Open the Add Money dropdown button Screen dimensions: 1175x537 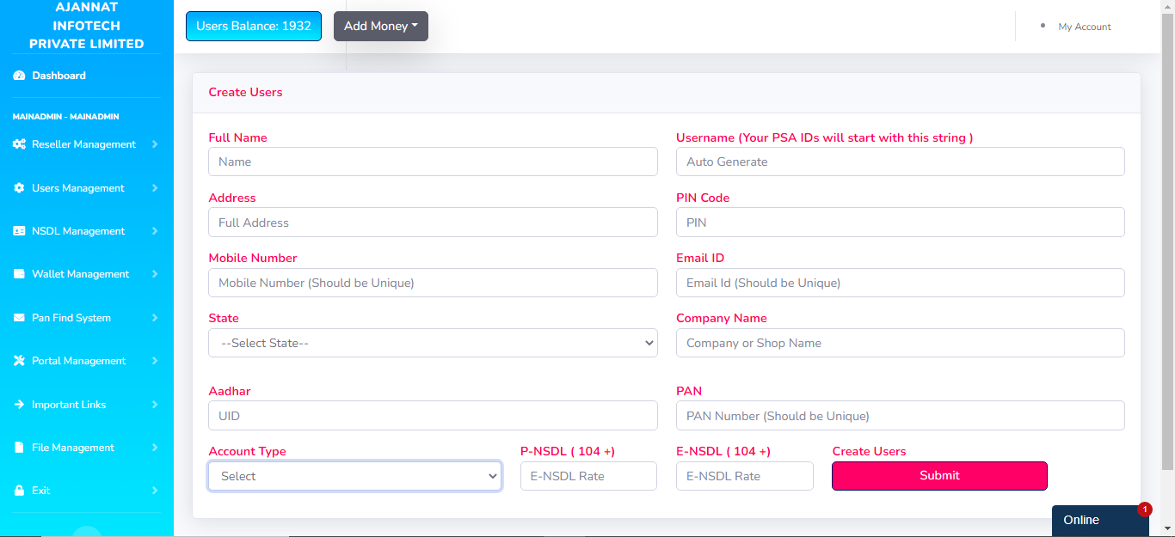click(380, 26)
